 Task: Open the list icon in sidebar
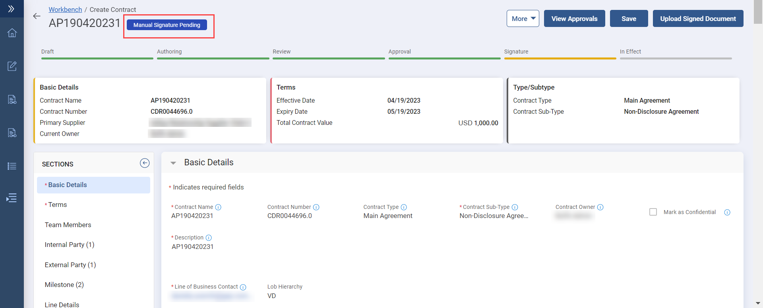(x=12, y=166)
